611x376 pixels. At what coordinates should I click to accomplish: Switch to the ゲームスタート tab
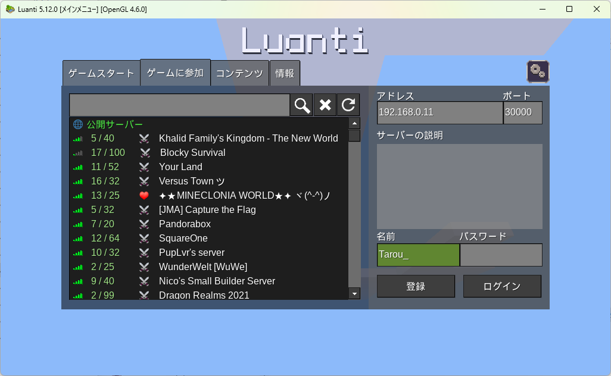pos(101,73)
